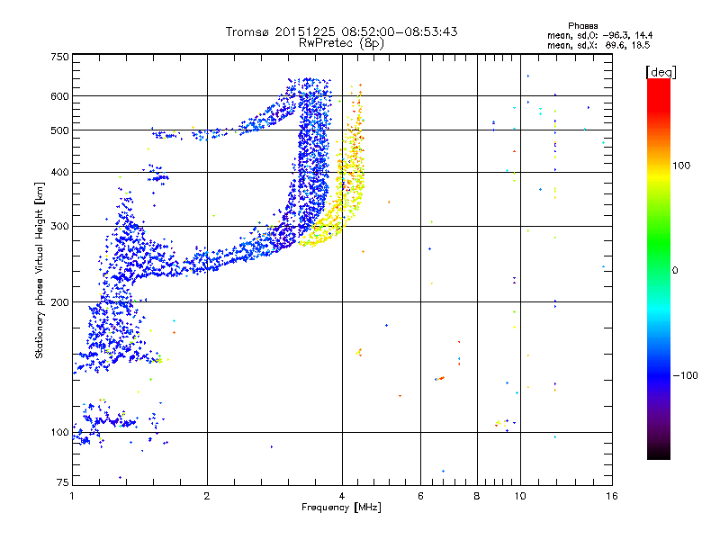
Task: Click the 'Stationary phase Virtual Height [km]' axis title
Action: coord(40,270)
